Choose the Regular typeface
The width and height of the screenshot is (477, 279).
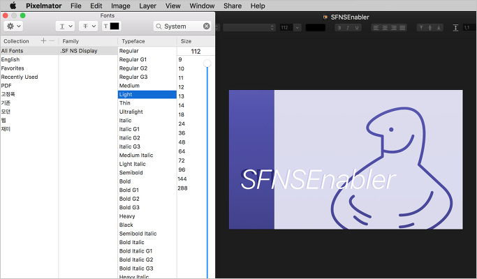click(147, 51)
